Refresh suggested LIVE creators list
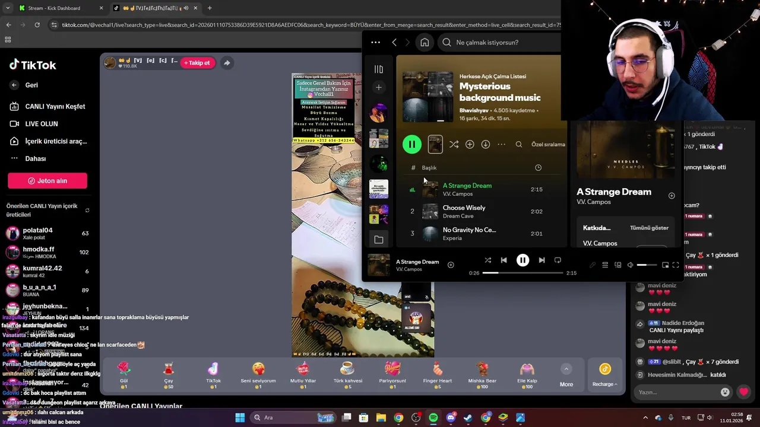This screenshot has height=427, width=760. [87, 211]
